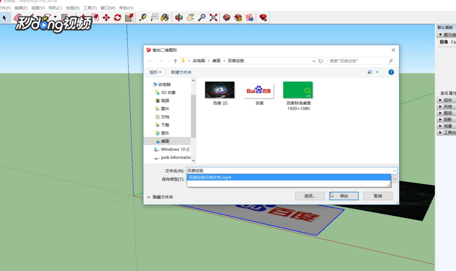Viewport: 456px width, 271px height.
Task: Open the view options dropdown arrow
Action: [377, 72]
